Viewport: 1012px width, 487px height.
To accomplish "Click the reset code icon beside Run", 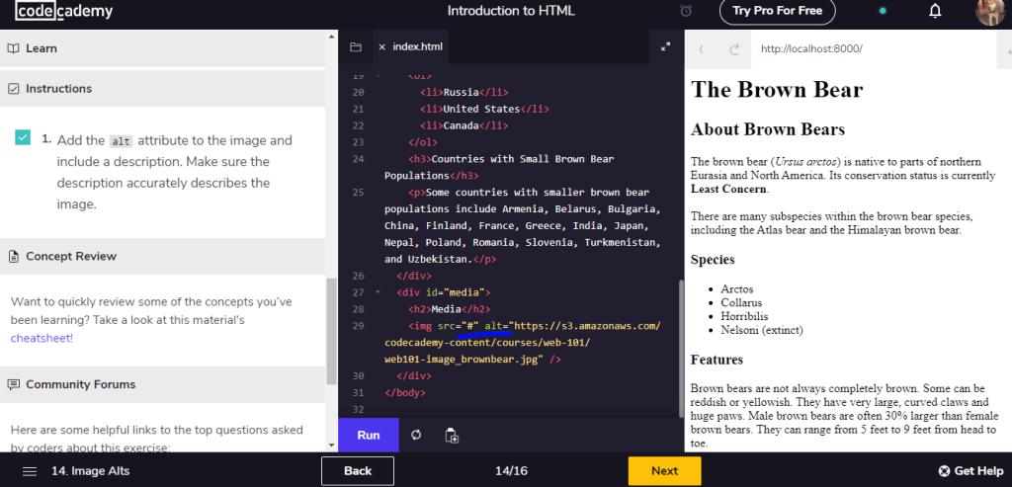I will coord(416,435).
